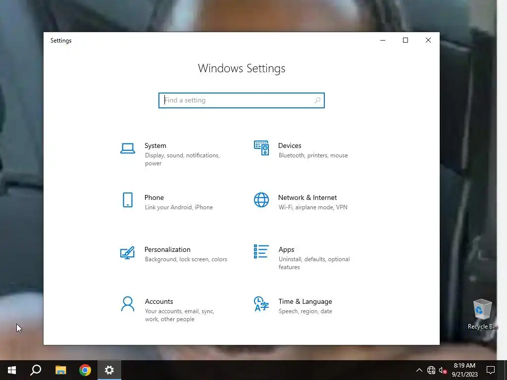Open the Time & Language icon
The image size is (507, 380).
261,304
